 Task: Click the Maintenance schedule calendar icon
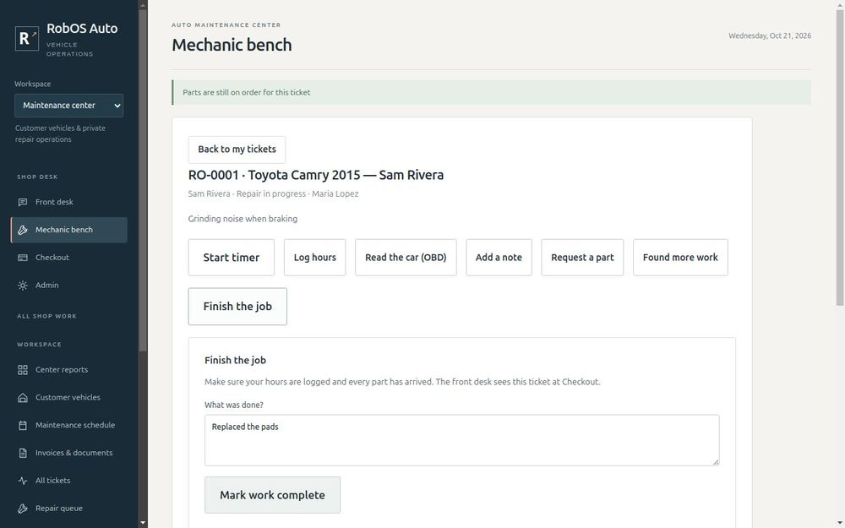(23, 425)
